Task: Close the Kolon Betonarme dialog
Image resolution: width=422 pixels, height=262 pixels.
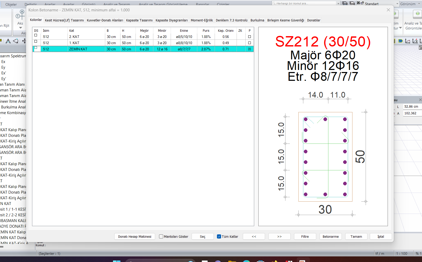Action: (388, 10)
